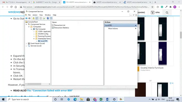The width and height of the screenshot is (182, 102).
Task: Click the Export List toolbar icon
Action: pos(44,18)
